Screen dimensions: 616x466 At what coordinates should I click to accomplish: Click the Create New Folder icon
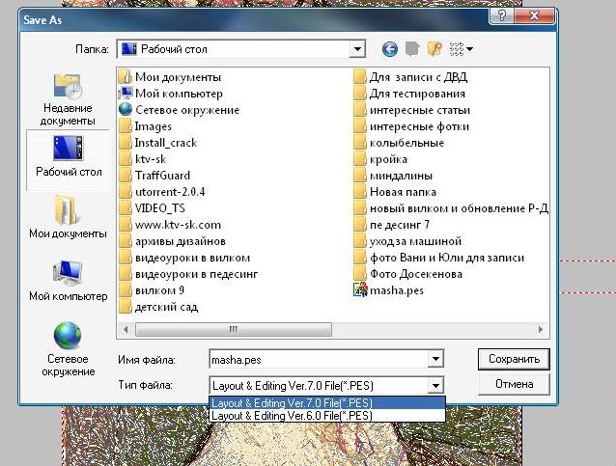[434, 49]
